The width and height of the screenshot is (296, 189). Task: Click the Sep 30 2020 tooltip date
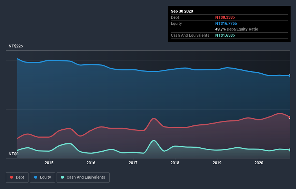click(182, 11)
